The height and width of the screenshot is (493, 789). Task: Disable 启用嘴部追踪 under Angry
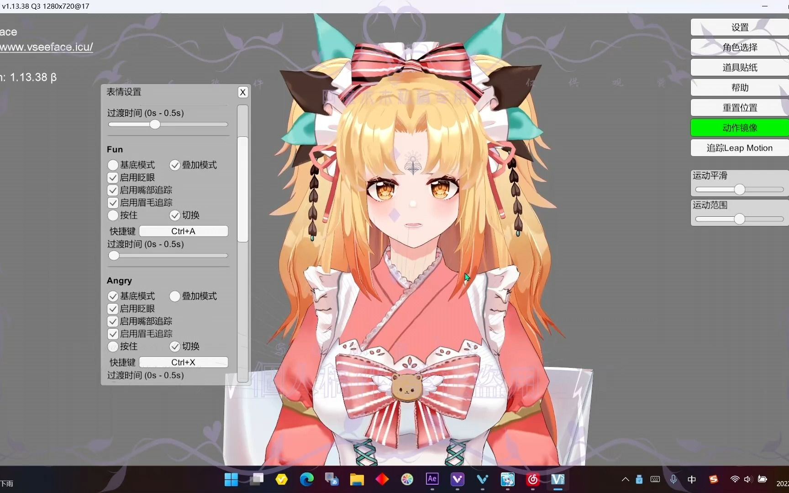click(112, 321)
